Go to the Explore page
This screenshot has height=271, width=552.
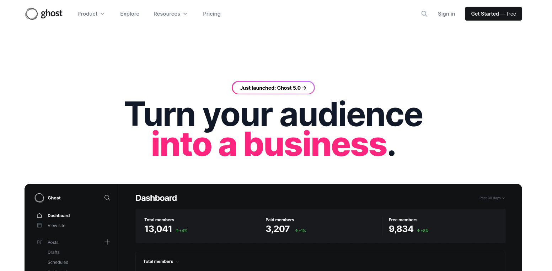pos(130,14)
